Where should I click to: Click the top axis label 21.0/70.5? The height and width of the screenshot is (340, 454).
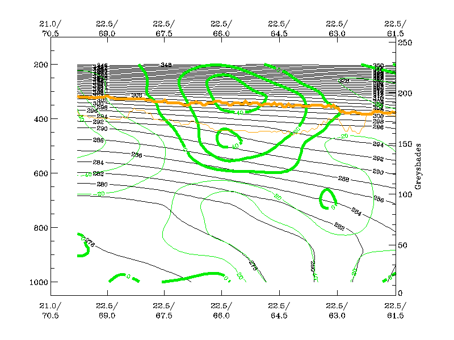click(x=50, y=28)
